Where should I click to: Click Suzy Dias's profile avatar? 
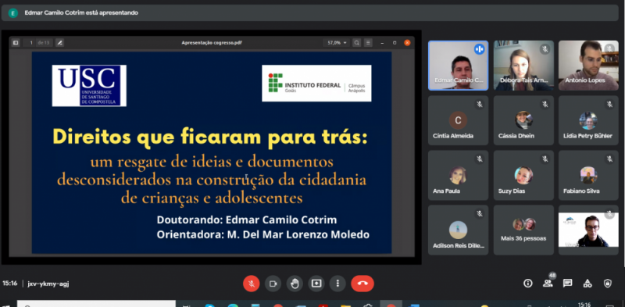(523, 175)
